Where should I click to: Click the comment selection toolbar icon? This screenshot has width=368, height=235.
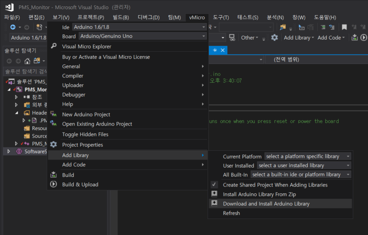332,27
